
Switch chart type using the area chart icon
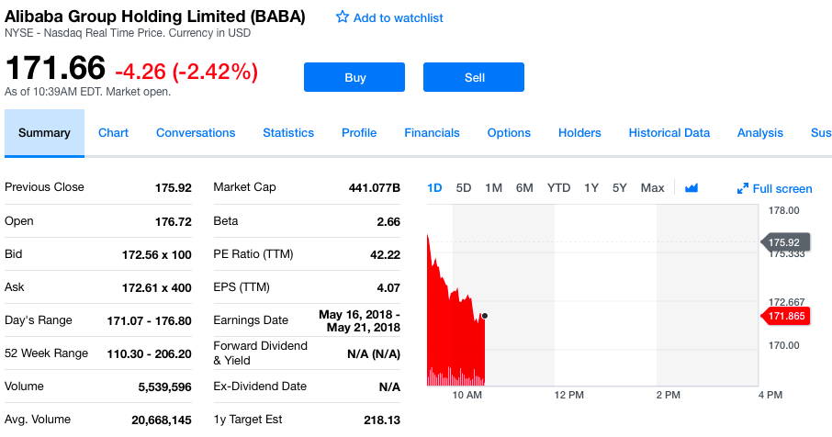(x=691, y=188)
